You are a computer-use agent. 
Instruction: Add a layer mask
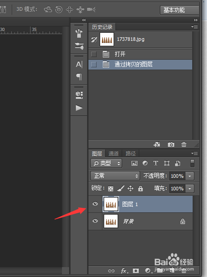pyautogui.click(x=136, y=271)
